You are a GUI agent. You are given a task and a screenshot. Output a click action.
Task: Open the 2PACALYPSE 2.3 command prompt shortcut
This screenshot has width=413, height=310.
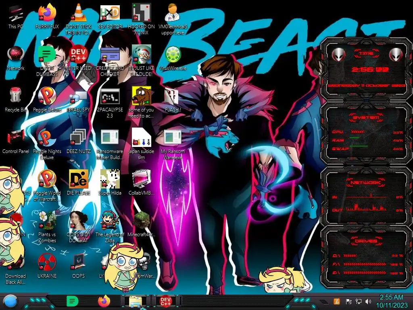[x=110, y=96]
